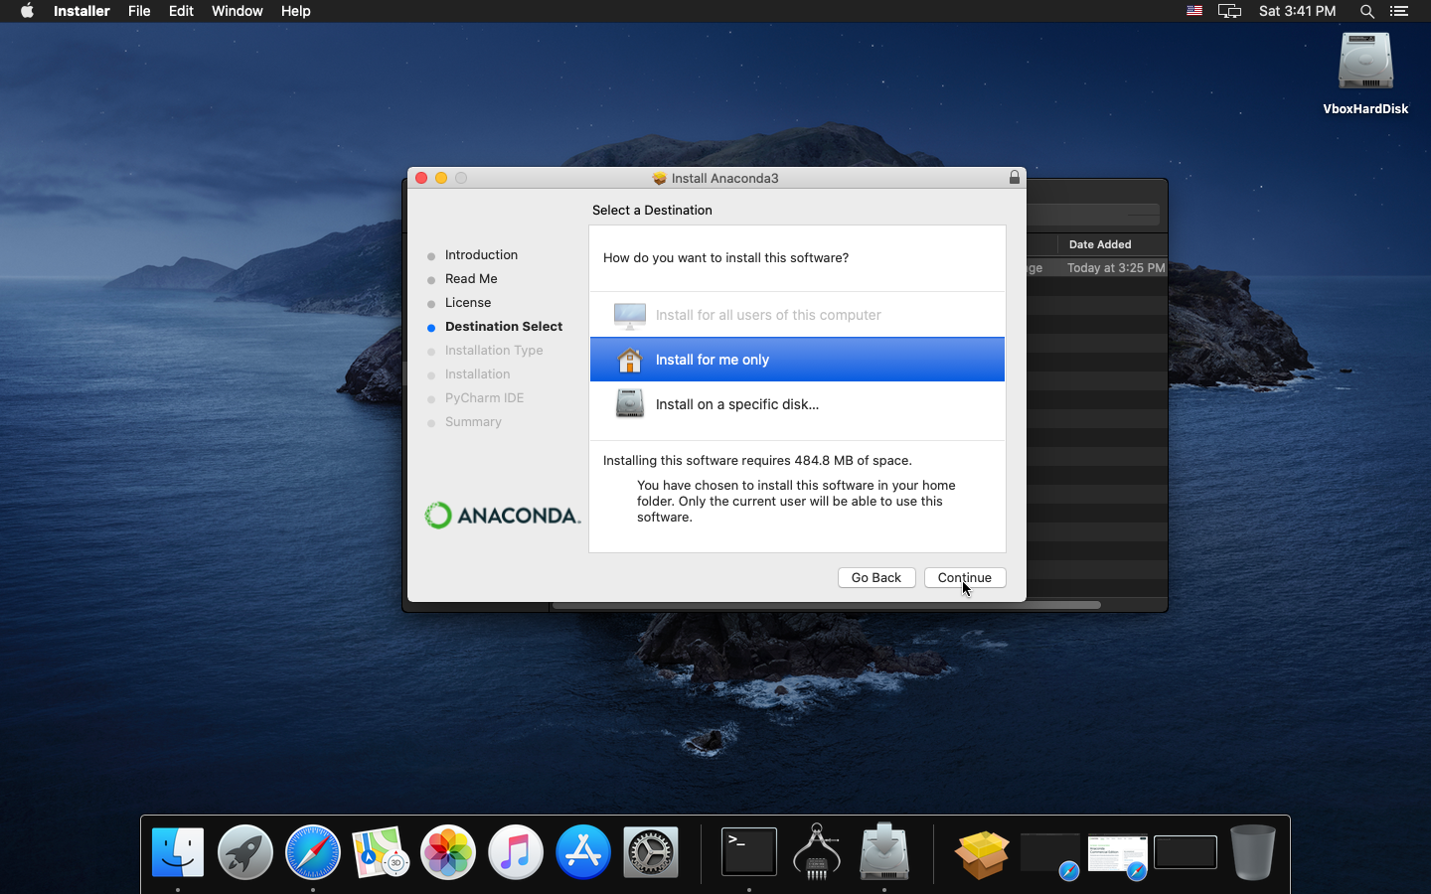1431x894 pixels.
Task: Open System Preferences from the dock
Action: (651, 852)
